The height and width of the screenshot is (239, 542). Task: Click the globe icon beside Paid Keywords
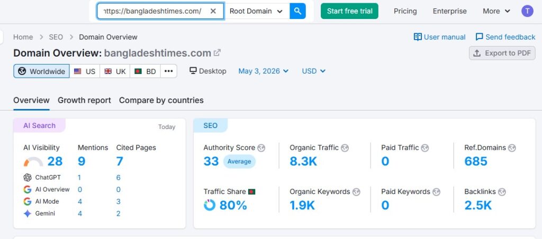click(437, 192)
